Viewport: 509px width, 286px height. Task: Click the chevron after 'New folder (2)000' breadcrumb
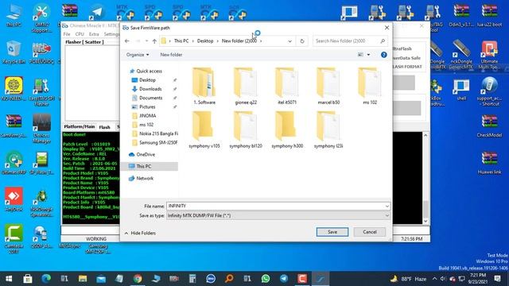coord(261,41)
